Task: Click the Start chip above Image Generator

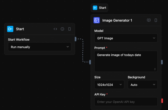Action: point(100,8)
